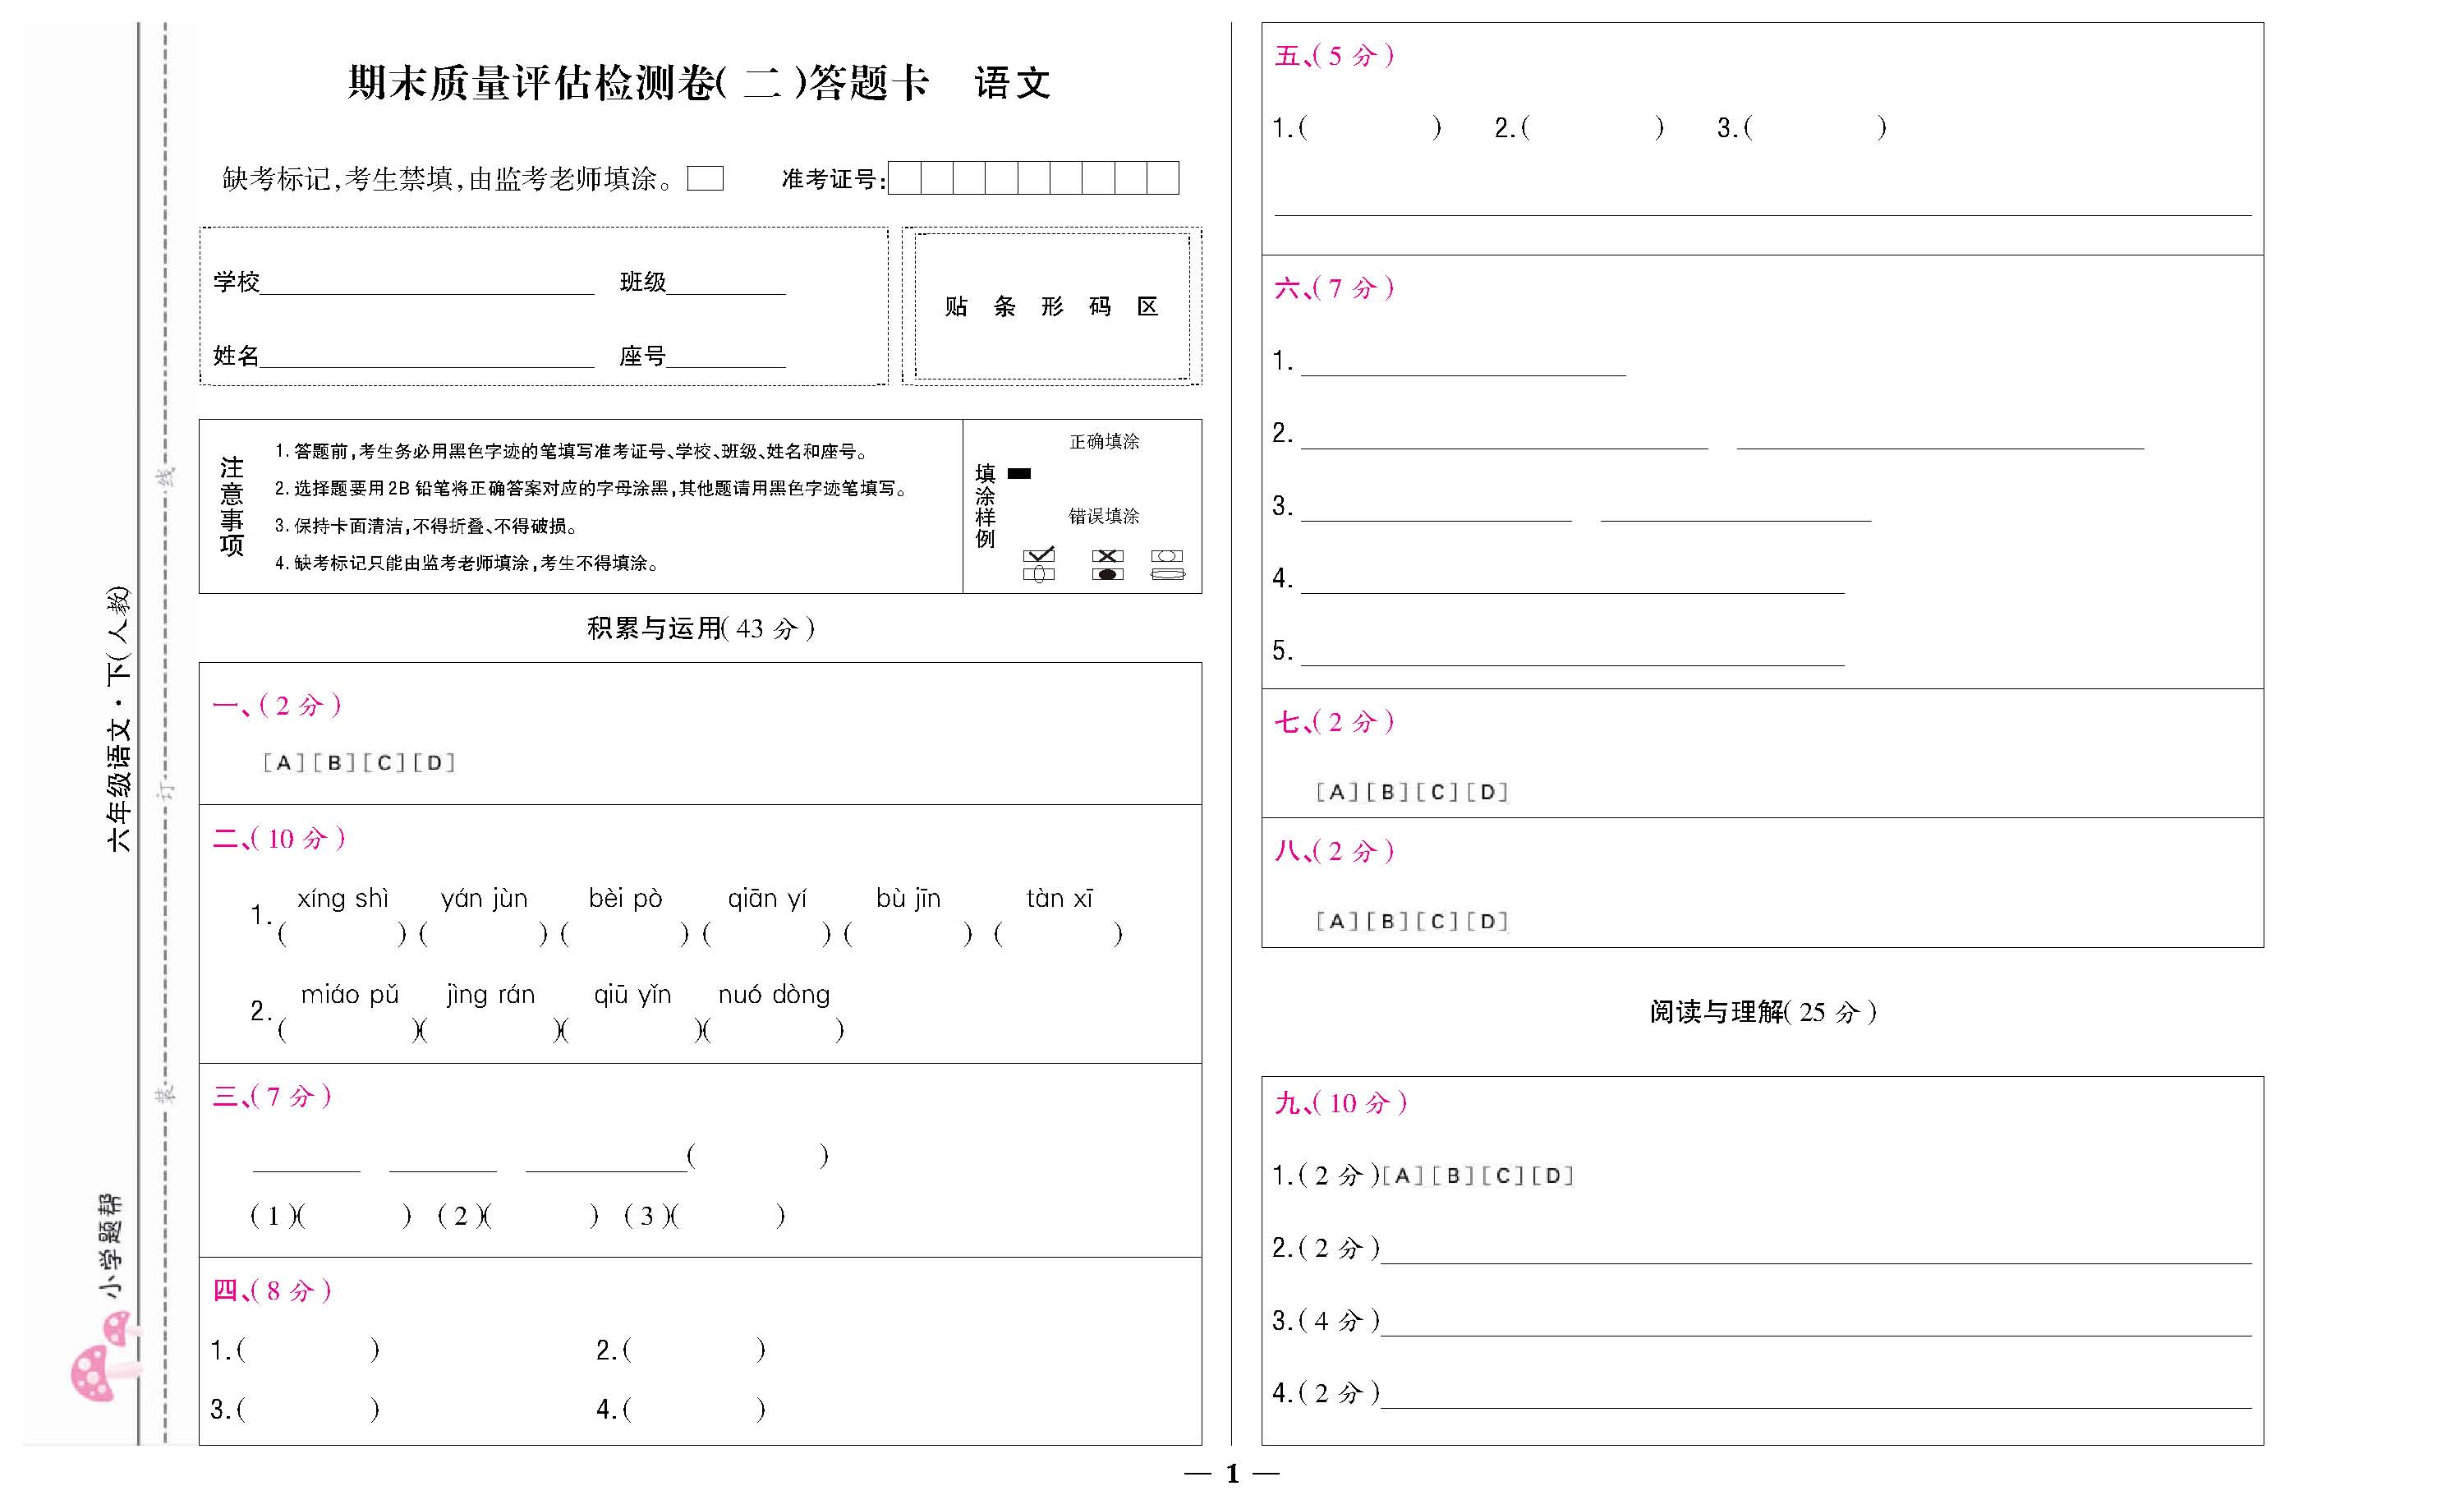
Task: Click the 积累与运用 section heading
Action: [701, 629]
